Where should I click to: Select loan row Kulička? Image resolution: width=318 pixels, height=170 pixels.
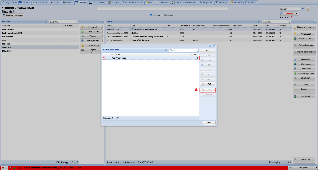point(199,33)
